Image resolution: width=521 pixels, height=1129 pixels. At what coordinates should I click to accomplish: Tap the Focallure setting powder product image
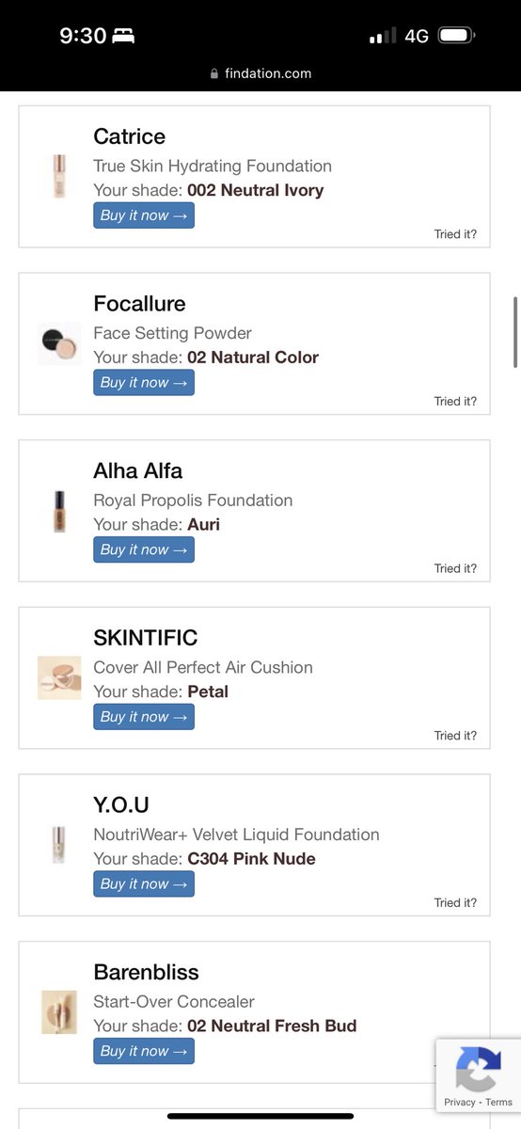click(59, 343)
